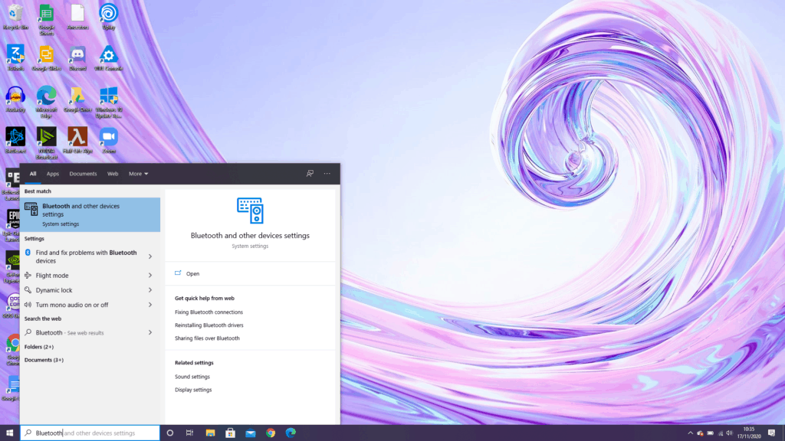Expand the Flight mode result arrow
785x441 pixels.
coord(150,276)
